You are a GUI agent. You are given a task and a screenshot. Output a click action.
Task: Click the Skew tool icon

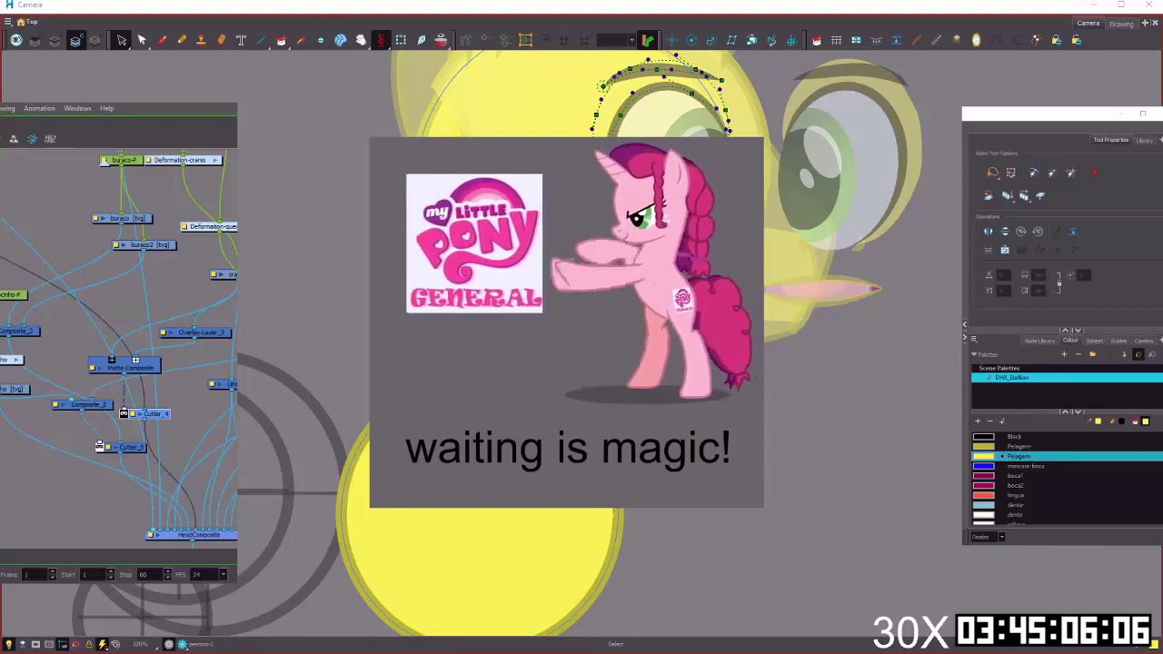coord(731,40)
